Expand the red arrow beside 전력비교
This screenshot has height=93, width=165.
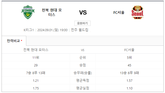click(21, 40)
